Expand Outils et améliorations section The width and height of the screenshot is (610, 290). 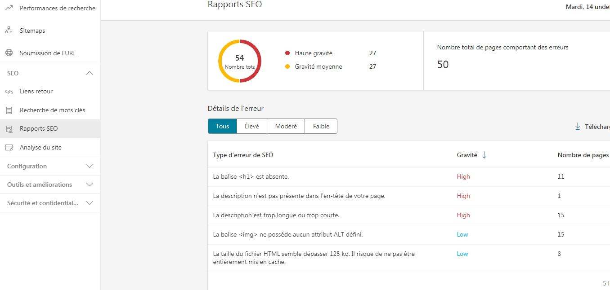(x=90, y=185)
